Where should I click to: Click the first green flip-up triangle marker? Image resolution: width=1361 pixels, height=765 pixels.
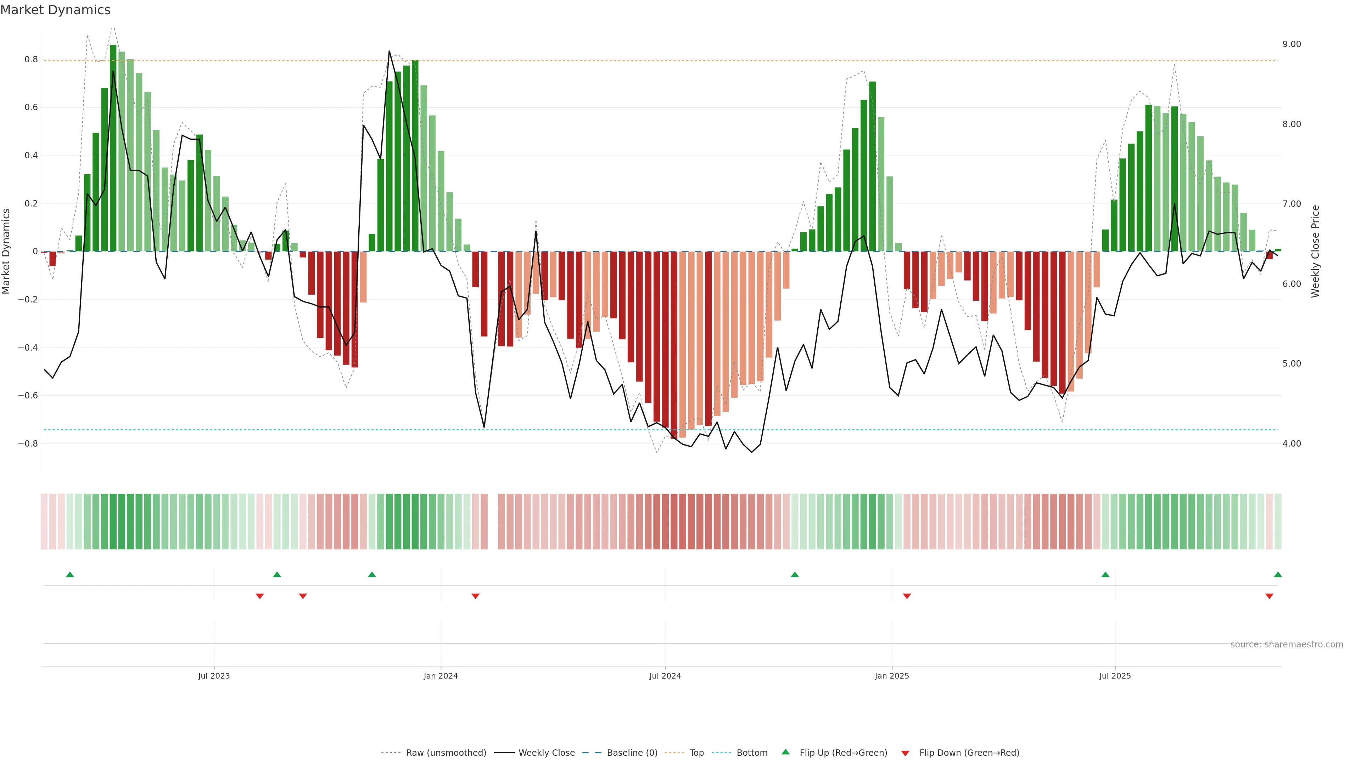coord(70,574)
